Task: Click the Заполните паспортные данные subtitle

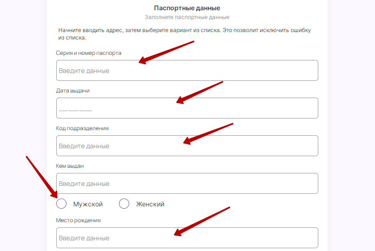Action: coord(187,17)
